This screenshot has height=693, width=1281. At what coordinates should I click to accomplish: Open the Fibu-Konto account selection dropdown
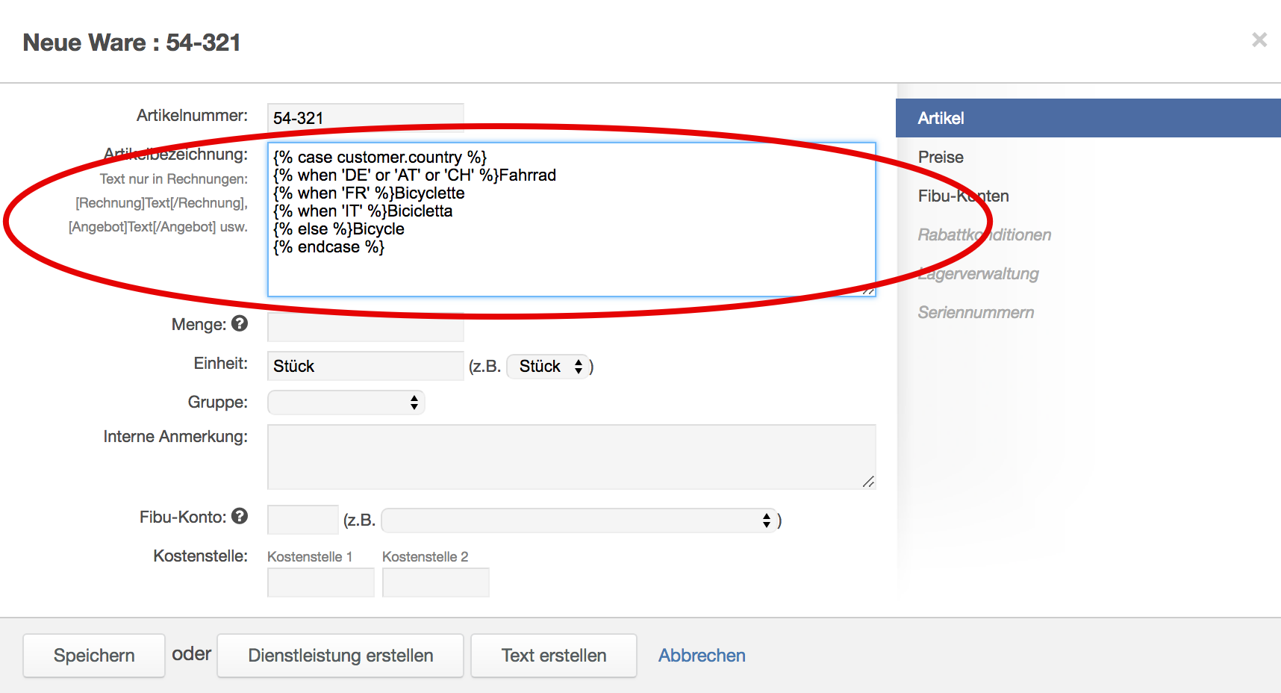click(x=579, y=520)
